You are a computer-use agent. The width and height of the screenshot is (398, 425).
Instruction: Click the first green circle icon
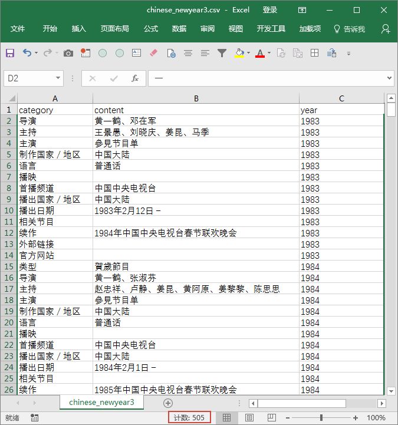coord(103,53)
